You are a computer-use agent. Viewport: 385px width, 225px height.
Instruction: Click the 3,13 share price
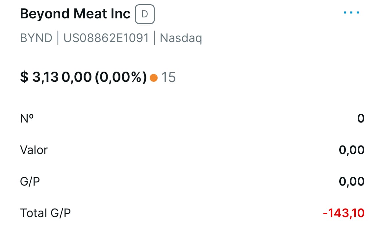(45, 78)
